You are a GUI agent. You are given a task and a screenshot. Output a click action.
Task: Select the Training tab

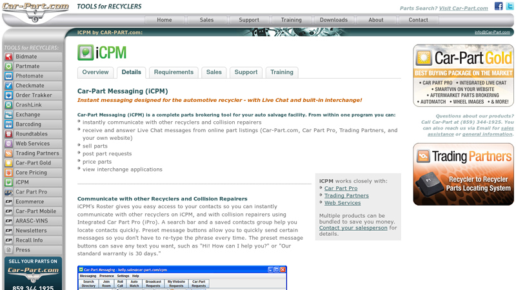pos(282,72)
